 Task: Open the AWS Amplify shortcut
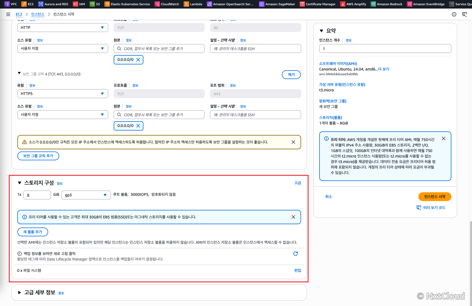(353, 4)
